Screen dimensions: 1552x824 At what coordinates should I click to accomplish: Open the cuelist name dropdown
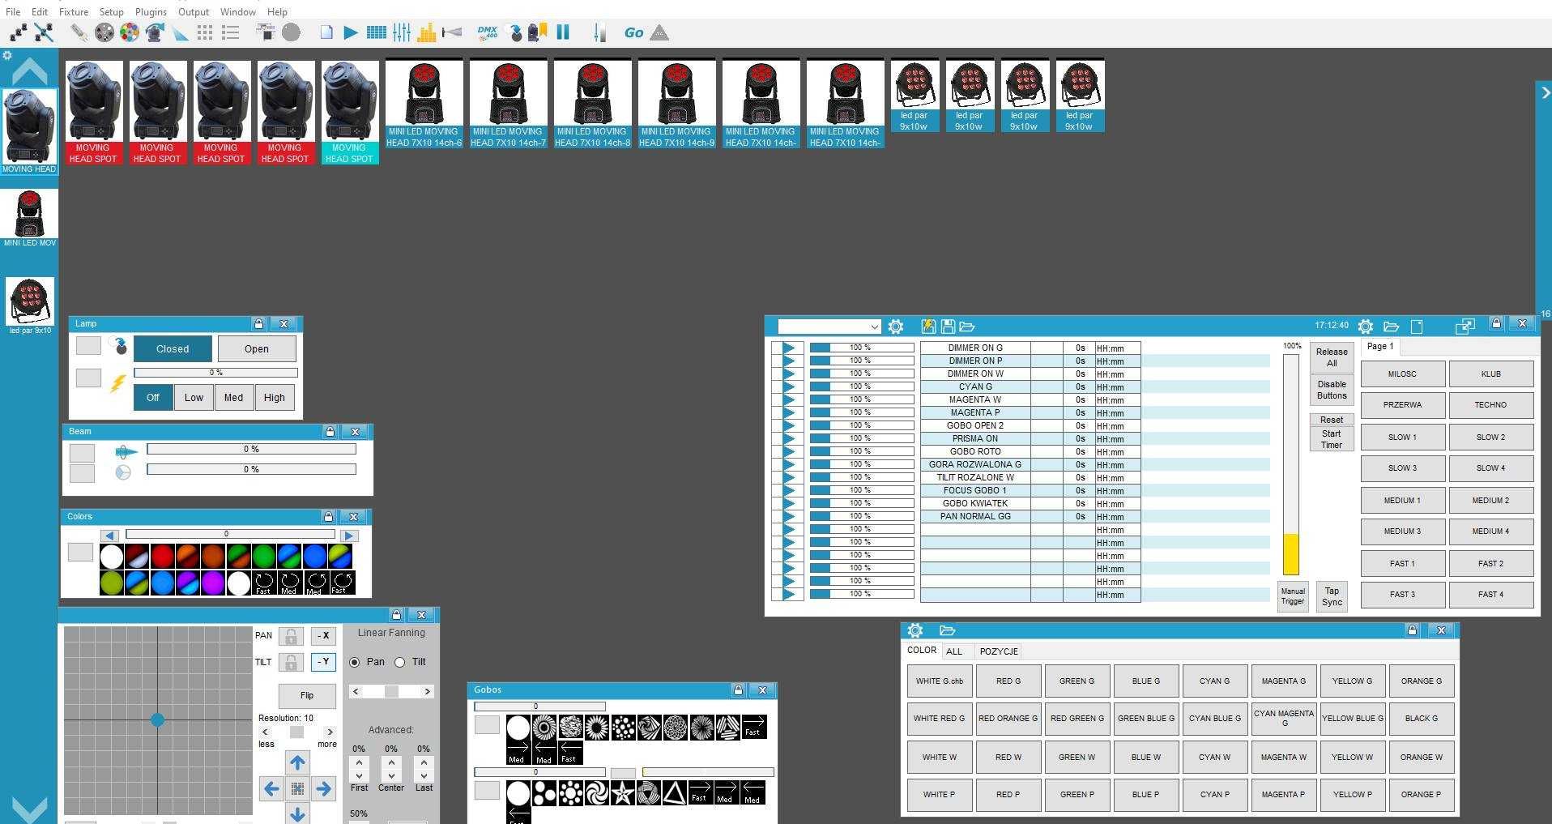pos(829,327)
